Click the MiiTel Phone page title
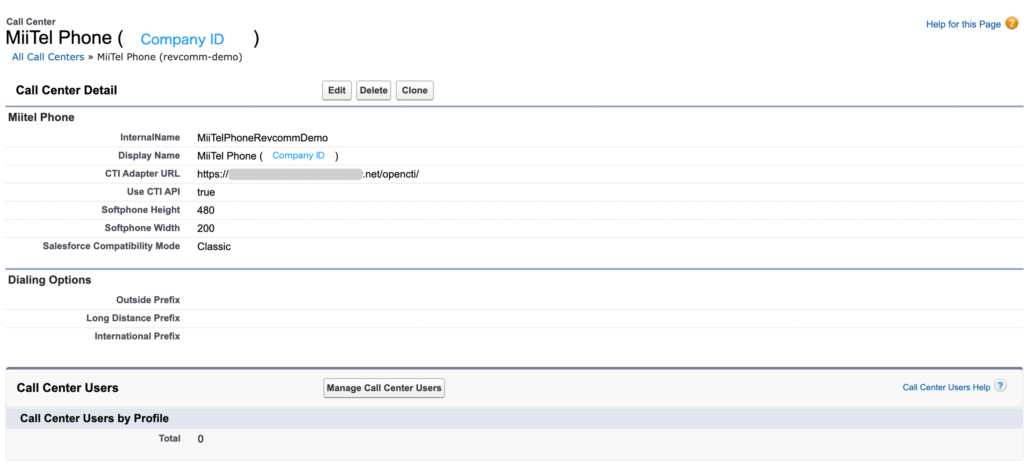This screenshot has width=1030, height=472. [132, 38]
